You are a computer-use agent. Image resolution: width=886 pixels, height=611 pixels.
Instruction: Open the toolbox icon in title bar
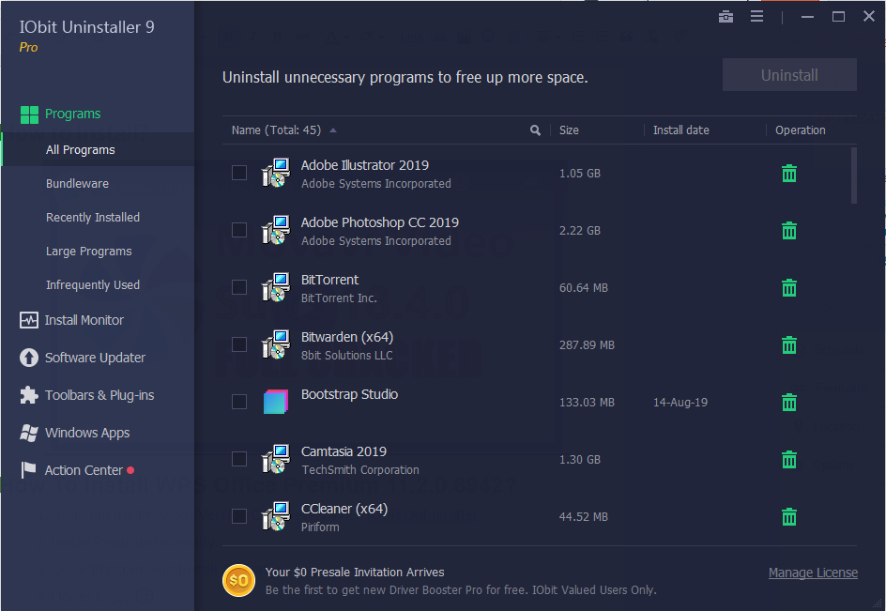(726, 17)
